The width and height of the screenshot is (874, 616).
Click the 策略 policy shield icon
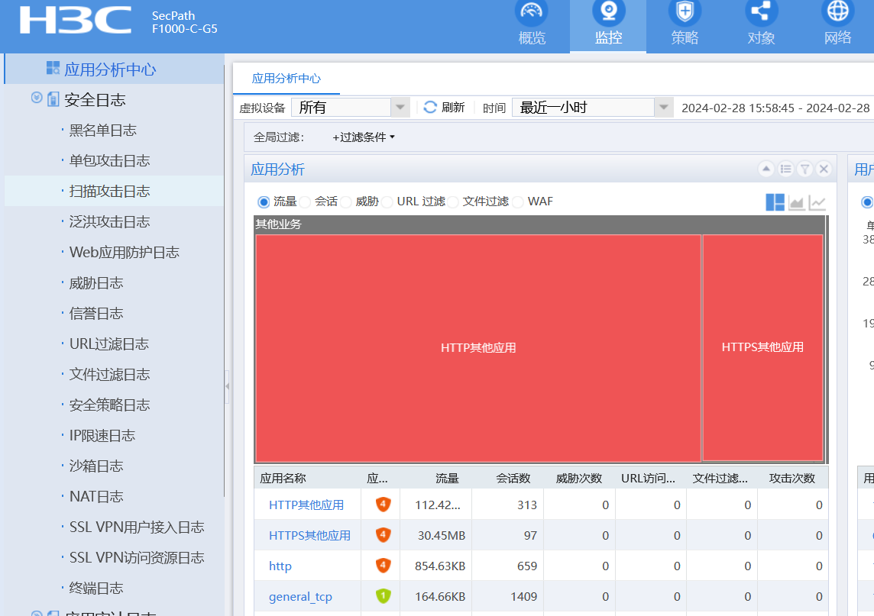point(685,13)
